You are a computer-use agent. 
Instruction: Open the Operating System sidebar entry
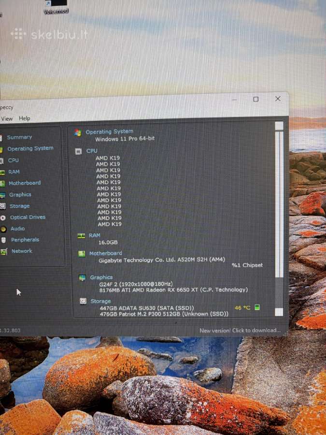tap(30, 148)
